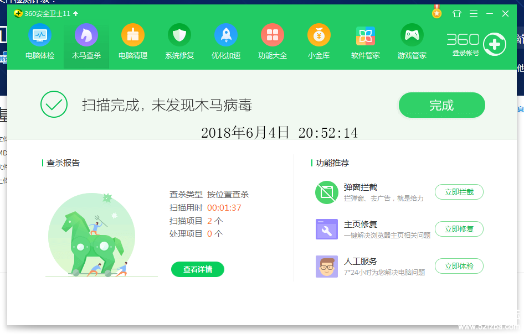Click the 立即体验 button
524x334 pixels.
tap(459, 267)
